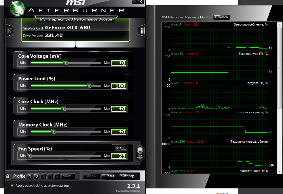Click the Power Limit 100 value field
The image size is (283, 194).
(119, 86)
